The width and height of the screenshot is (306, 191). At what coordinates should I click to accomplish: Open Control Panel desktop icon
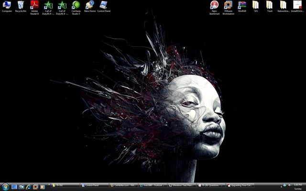(x=104, y=6)
